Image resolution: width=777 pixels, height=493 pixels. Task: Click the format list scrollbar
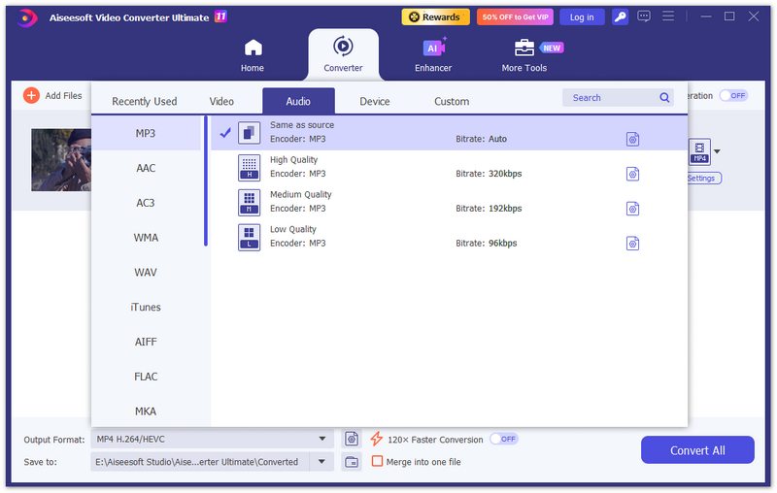click(x=206, y=181)
